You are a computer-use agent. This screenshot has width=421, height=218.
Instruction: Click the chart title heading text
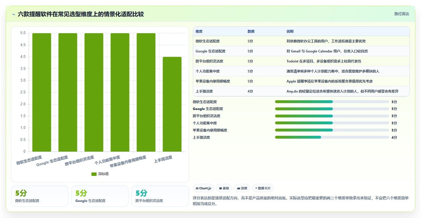tap(81, 14)
